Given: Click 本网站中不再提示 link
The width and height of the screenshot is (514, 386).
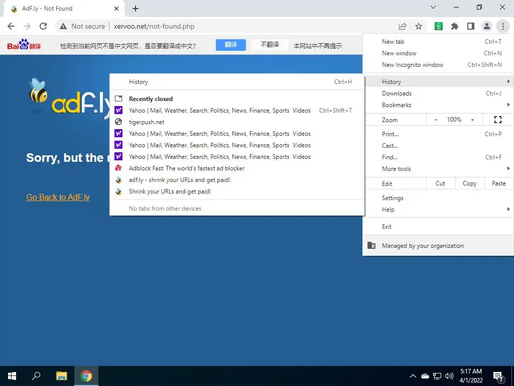Looking at the screenshot, I should click(x=318, y=46).
